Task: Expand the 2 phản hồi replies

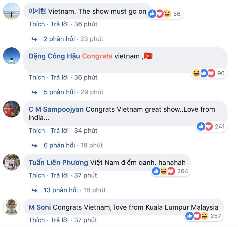Action: [59, 39]
